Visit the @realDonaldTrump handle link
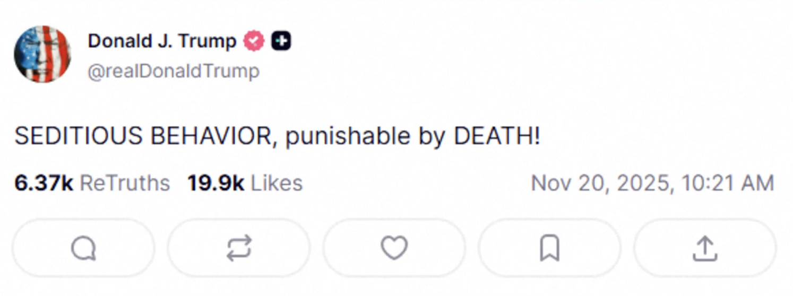 174,71
